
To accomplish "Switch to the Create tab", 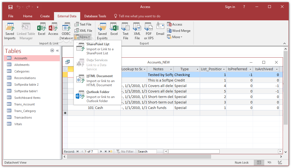I will 45,16.
